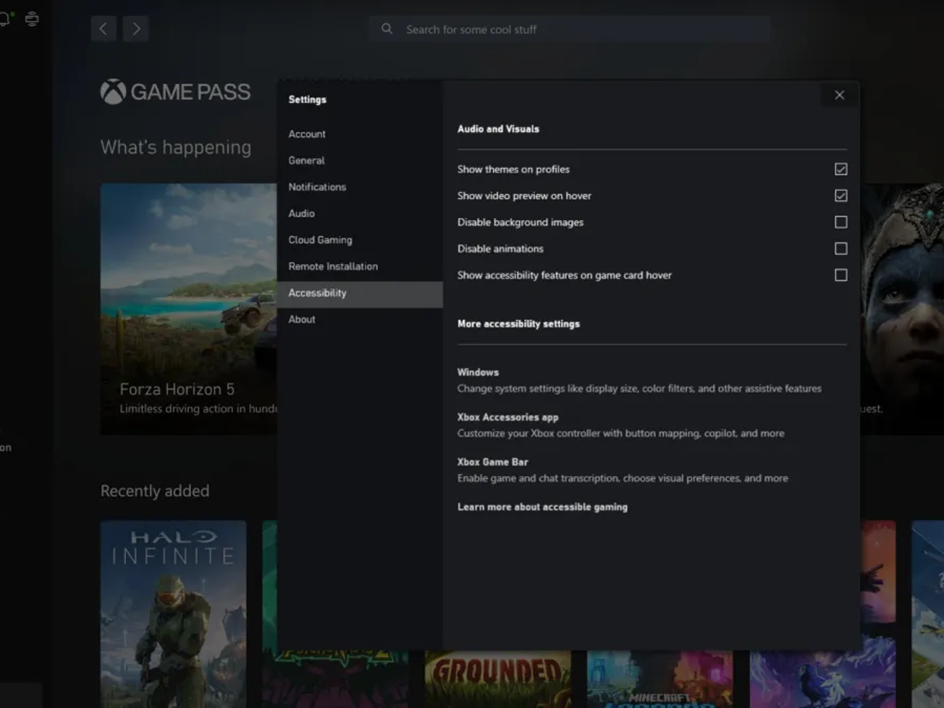Open the Xbox Accessories app link

point(507,416)
